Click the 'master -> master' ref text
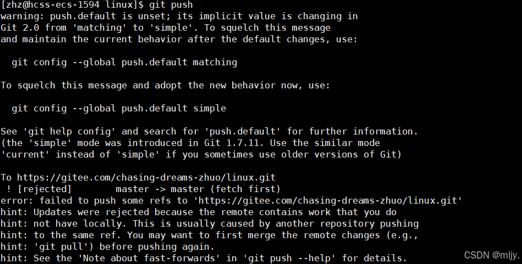522x264 pixels. [x=160, y=189]
